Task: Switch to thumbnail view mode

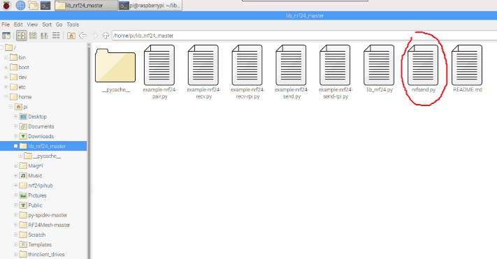Action: [x=33, y=36]
